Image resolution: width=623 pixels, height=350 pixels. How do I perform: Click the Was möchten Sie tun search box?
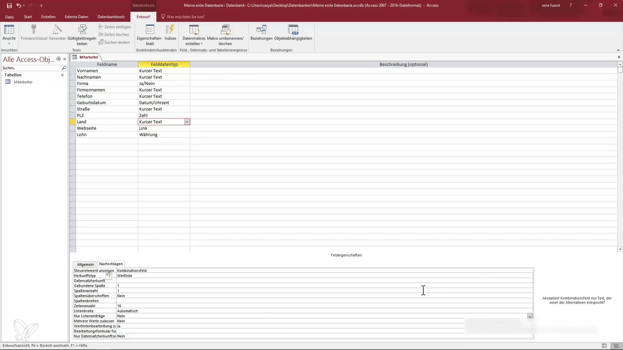pos(186,17)
